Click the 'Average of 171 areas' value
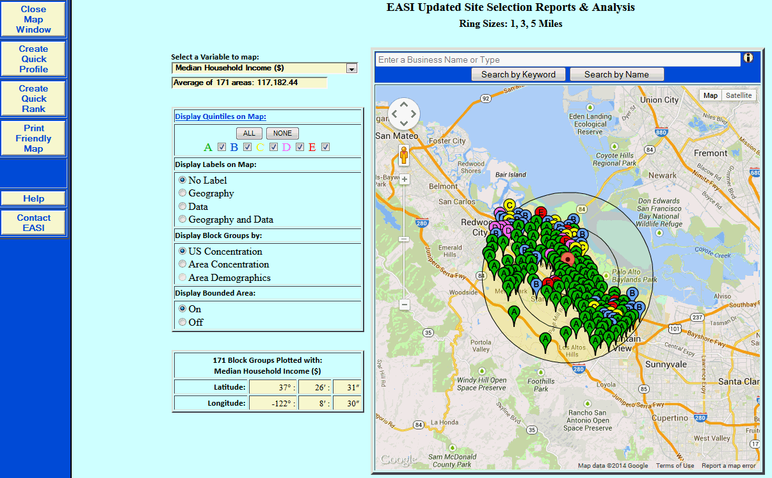 [x=250, y=83]
